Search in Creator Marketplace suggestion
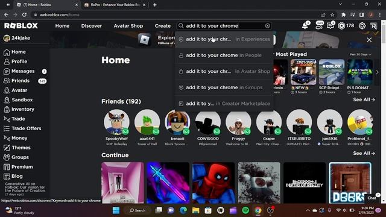Screen dimensions: 386x217 pos(224,104)
